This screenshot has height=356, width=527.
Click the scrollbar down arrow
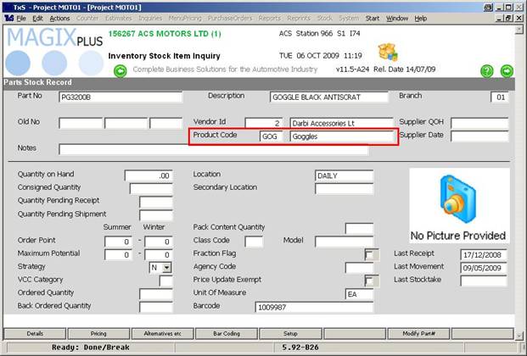coord(519,335)
